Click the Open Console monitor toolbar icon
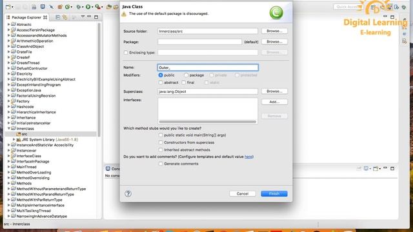 (x=43, y=7)
